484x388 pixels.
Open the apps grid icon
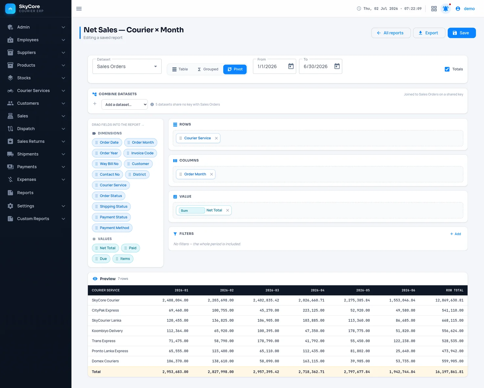(434, 8)
